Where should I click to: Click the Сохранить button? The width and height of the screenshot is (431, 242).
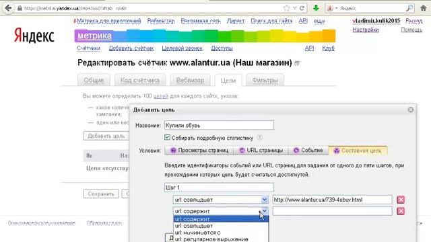tap(101, 194)
